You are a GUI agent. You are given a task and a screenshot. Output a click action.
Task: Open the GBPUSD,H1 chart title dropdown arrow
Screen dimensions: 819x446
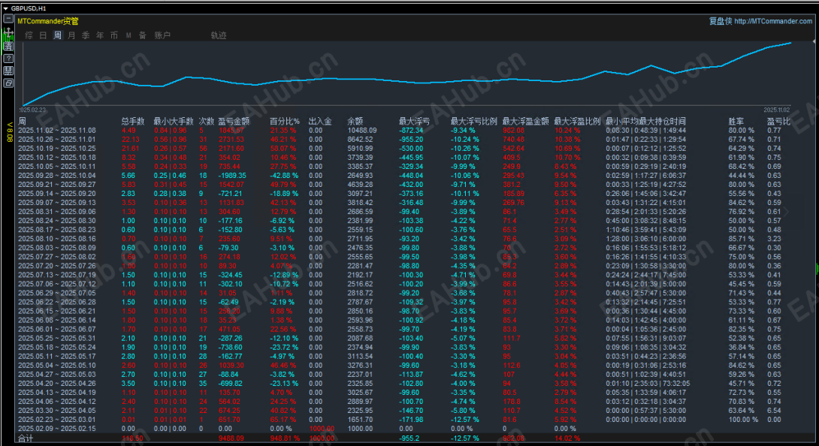point(6,8)
